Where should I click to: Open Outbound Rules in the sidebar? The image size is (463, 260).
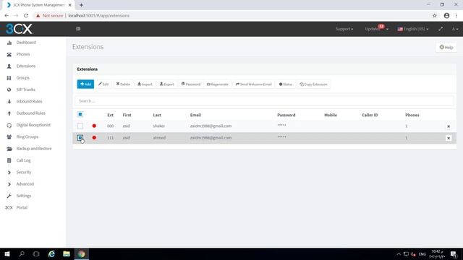(30, 113)
